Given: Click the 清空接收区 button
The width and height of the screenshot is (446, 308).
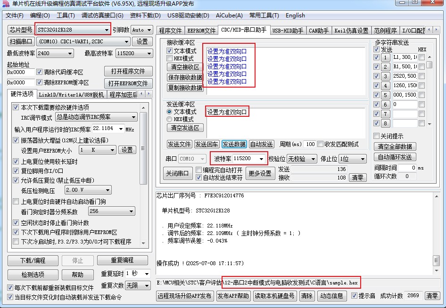Looking at the screenshot, I should [185, 67].
